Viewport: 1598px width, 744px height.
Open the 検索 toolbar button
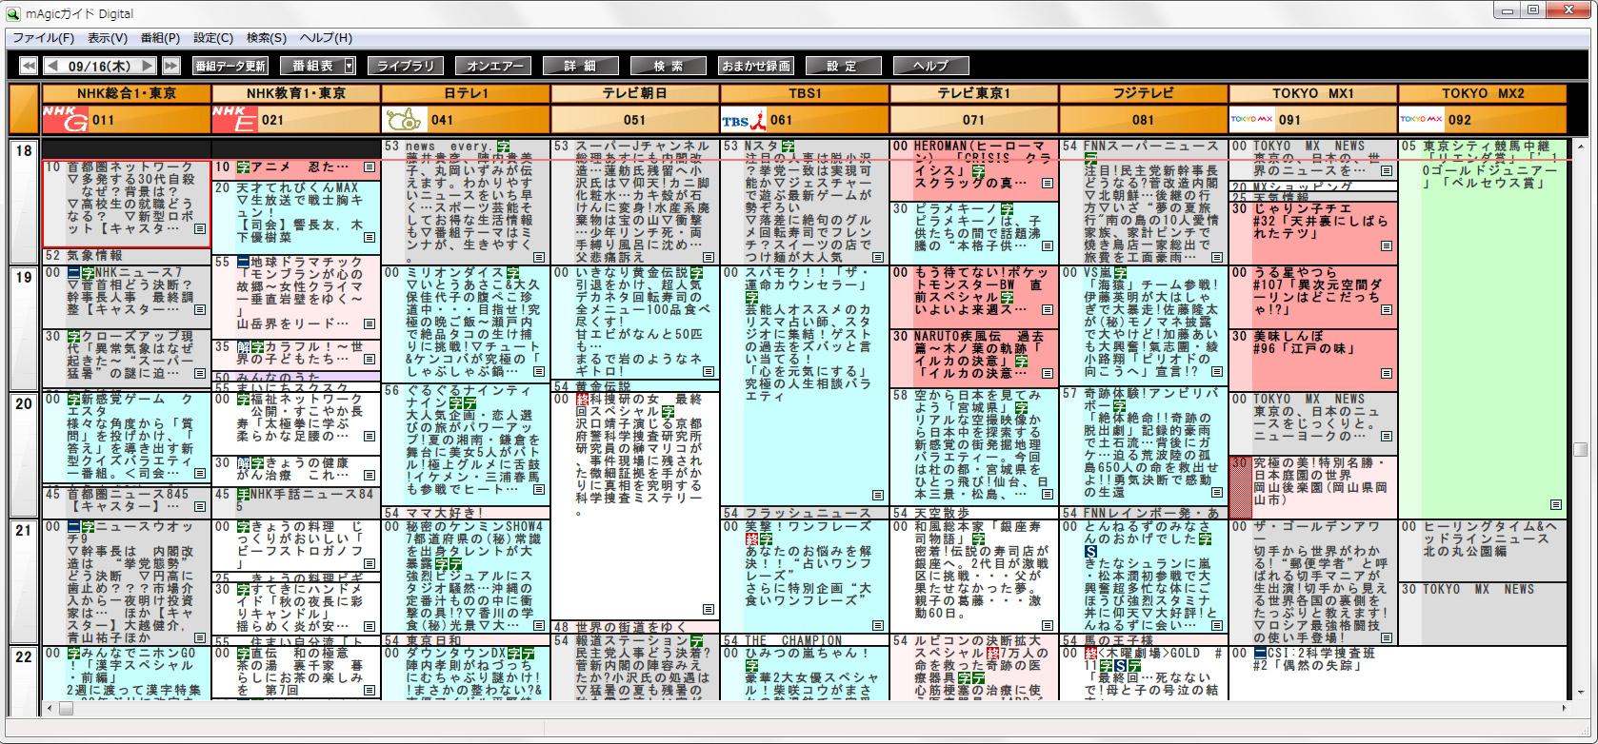[x=668, y=66]
